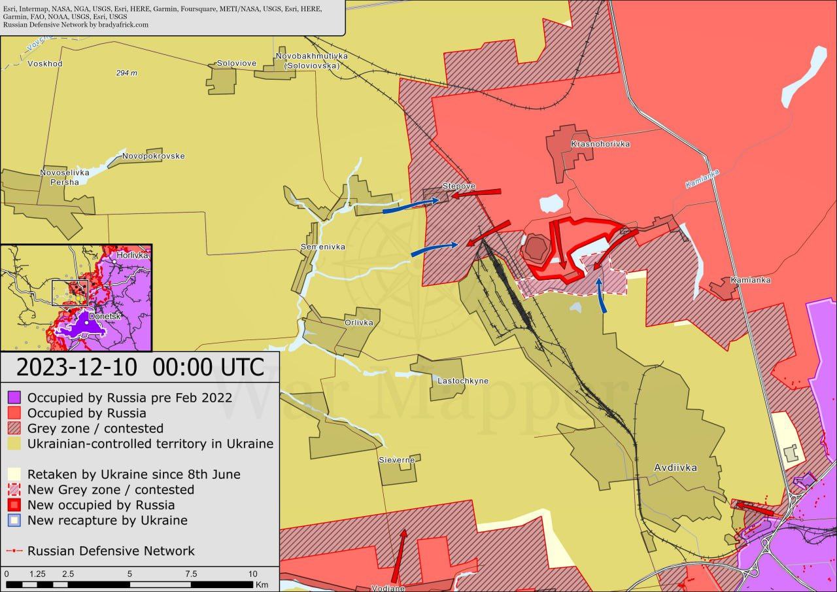The image size is (837, 592).
Task: Click the hatched Grey zone legend symbol
Action: [x=14, y=428]
